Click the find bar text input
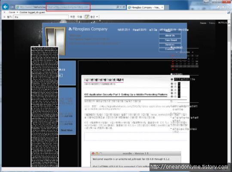 point(41,17)
